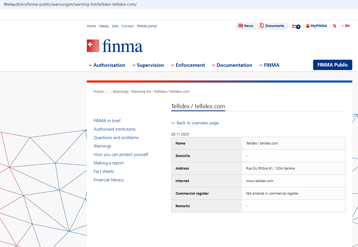Open Authorised institutions in sidebar

115,129
